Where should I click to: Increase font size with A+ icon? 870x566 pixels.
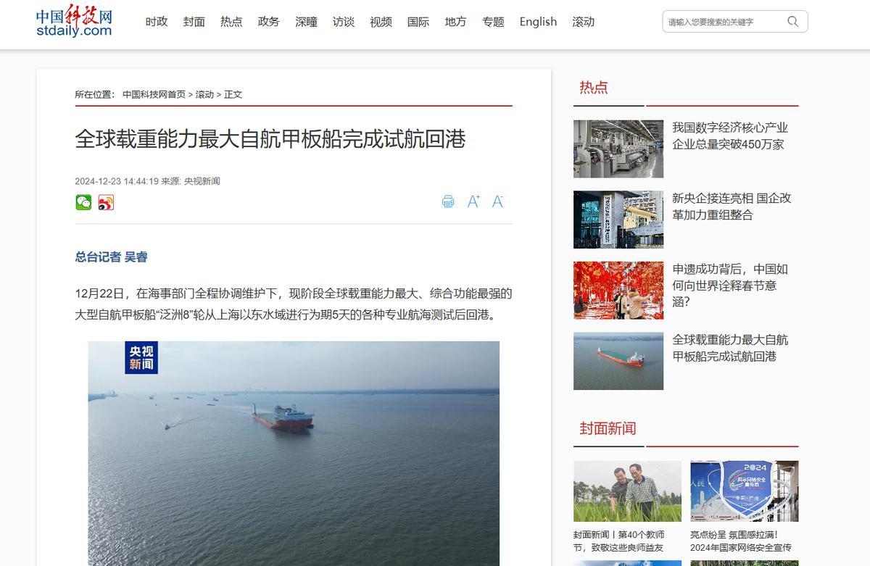(x=473, y=201)
